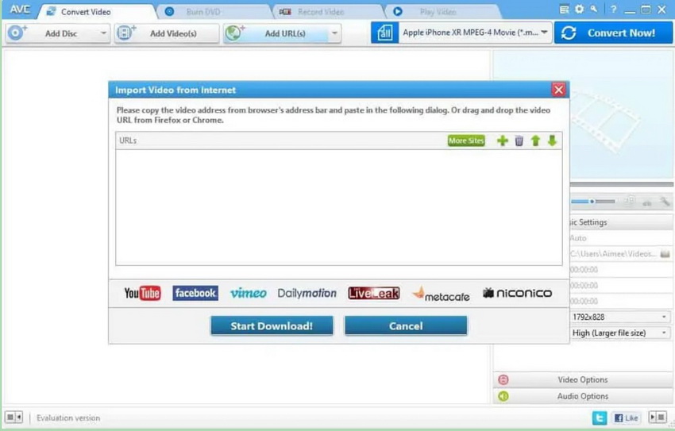Move URL up with green up arrow

pyautogui.click(x=535, y=140)
